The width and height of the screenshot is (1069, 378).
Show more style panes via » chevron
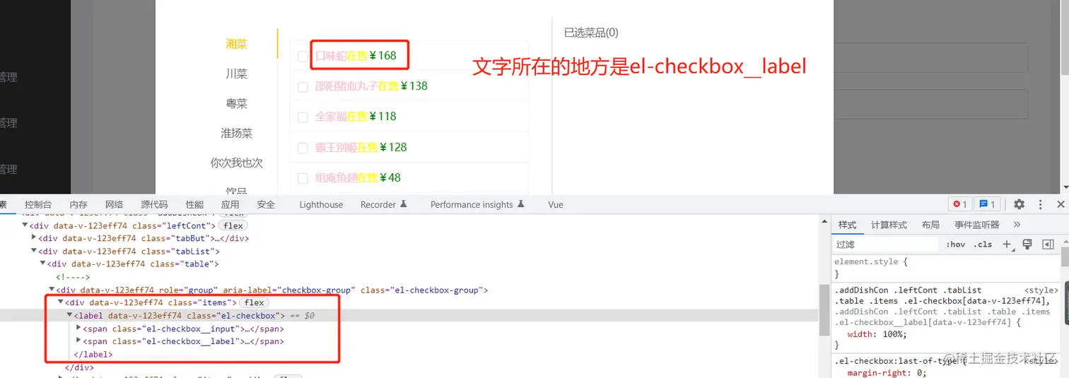coord(1017,225)
